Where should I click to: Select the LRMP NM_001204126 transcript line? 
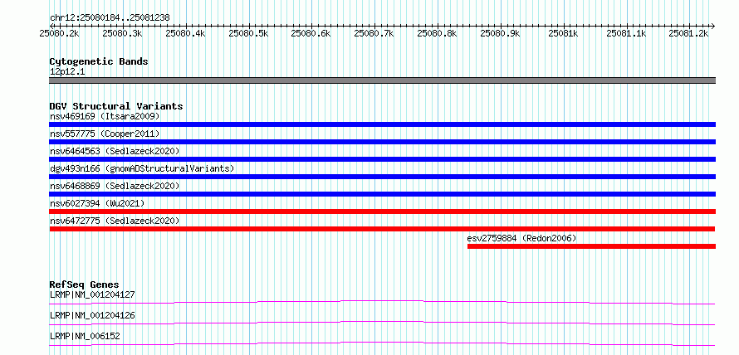tap(382, 323)
